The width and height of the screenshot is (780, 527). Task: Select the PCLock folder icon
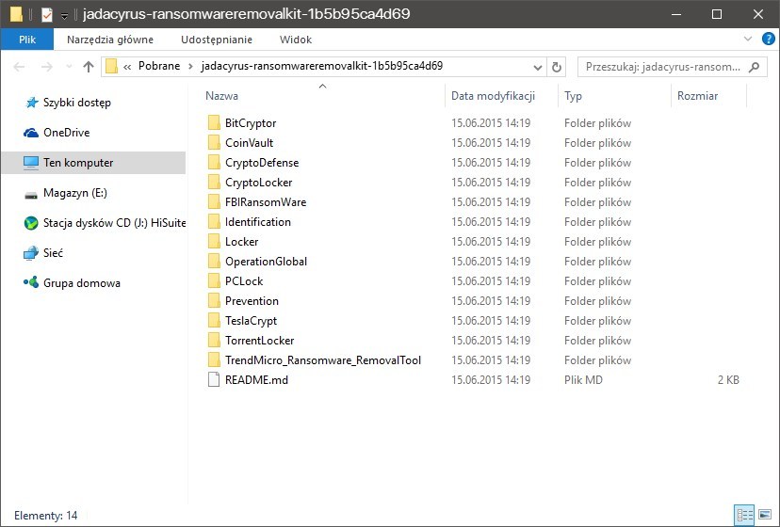[214, 280]
